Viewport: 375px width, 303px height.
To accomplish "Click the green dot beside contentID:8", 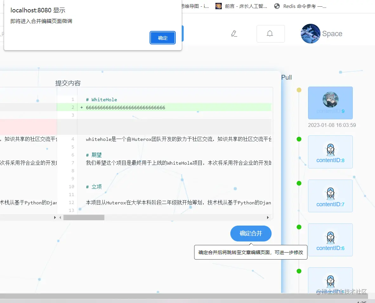I will pos(299,139).
